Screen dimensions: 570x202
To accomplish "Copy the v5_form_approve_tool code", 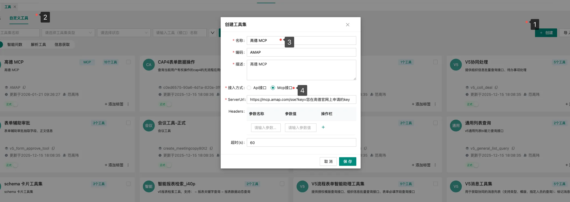I will [53, 148].
